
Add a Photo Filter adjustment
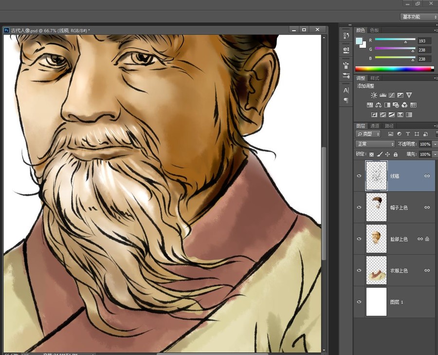coord(396,105)
